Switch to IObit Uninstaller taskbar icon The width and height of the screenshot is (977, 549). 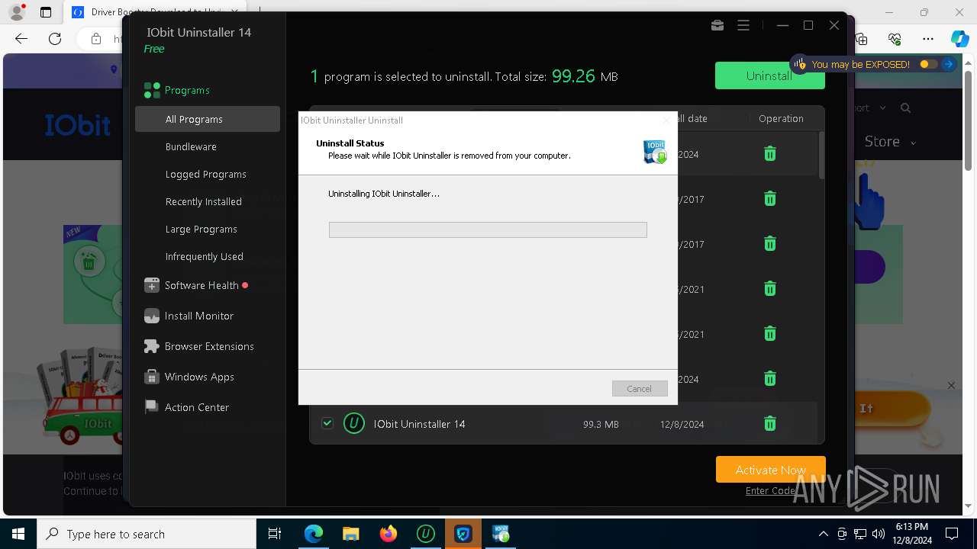tap(426, 534)
